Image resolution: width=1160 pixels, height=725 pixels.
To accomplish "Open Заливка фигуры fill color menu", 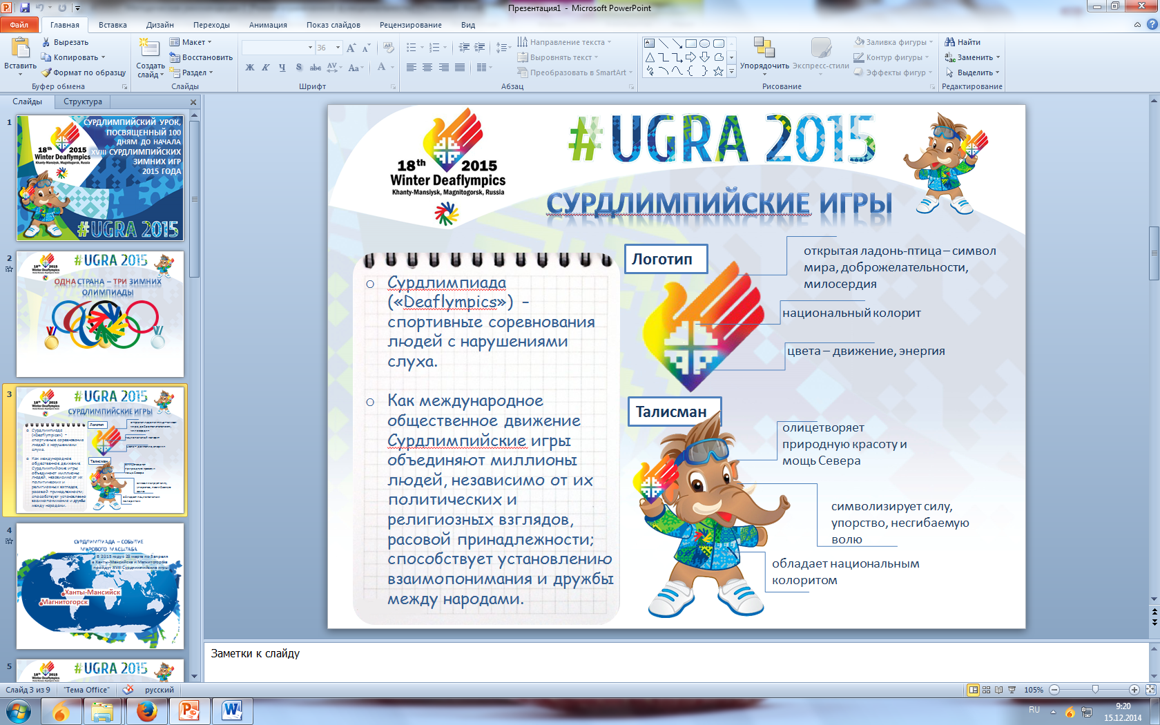I will click(x=893, y=42).
